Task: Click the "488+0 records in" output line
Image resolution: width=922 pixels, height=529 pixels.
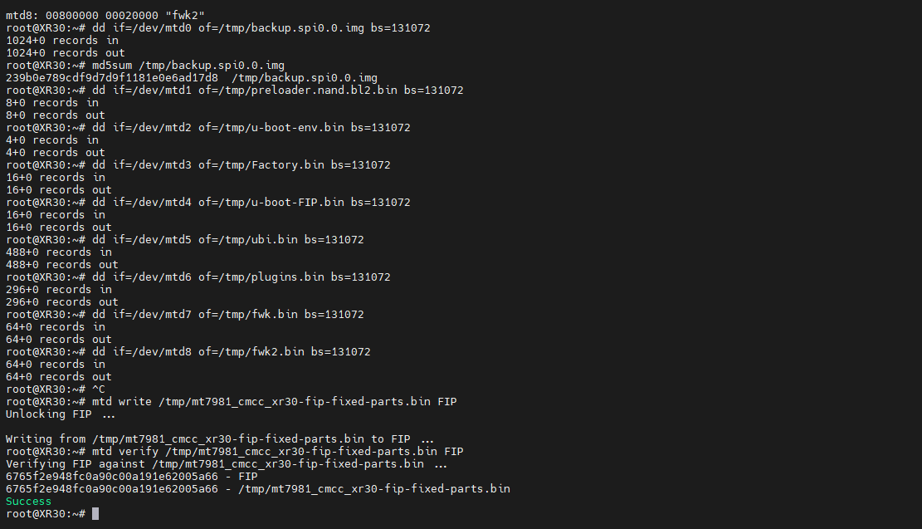Action: pos(59,252)
